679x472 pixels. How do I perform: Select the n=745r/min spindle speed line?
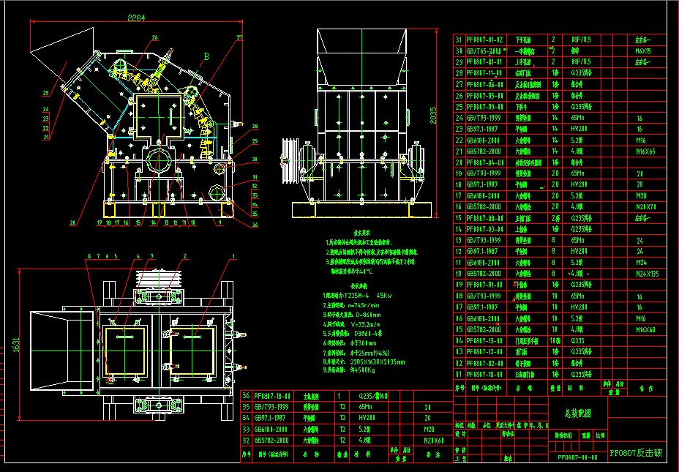pyautogui.click(x=350, y=305)
